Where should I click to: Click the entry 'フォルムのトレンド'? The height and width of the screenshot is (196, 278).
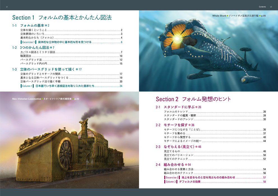[x=215, y=112]
